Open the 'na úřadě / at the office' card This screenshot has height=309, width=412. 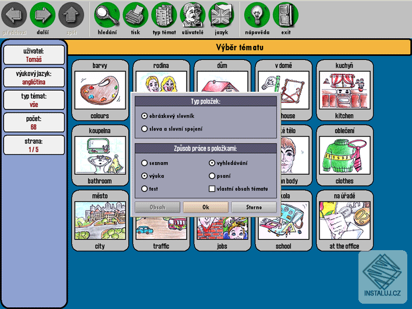click(x=345, y=221)
